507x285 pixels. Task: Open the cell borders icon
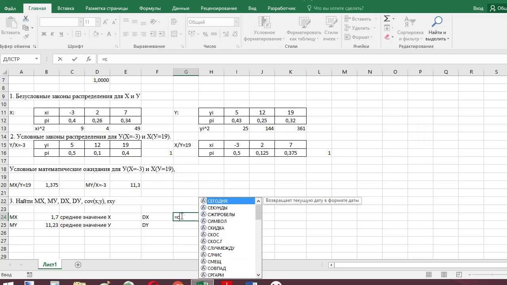tap(78, 34)
